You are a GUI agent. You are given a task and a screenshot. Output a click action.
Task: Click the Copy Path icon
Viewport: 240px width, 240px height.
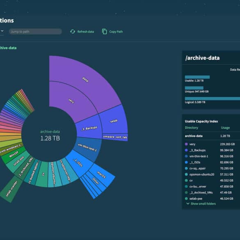pyautogui.click(x=104, y=32)
